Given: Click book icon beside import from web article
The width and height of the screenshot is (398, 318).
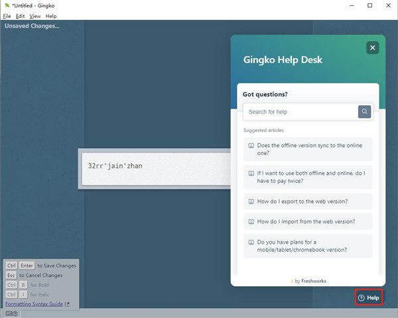Looking at the screenshot, I should (x=251, y=221).
